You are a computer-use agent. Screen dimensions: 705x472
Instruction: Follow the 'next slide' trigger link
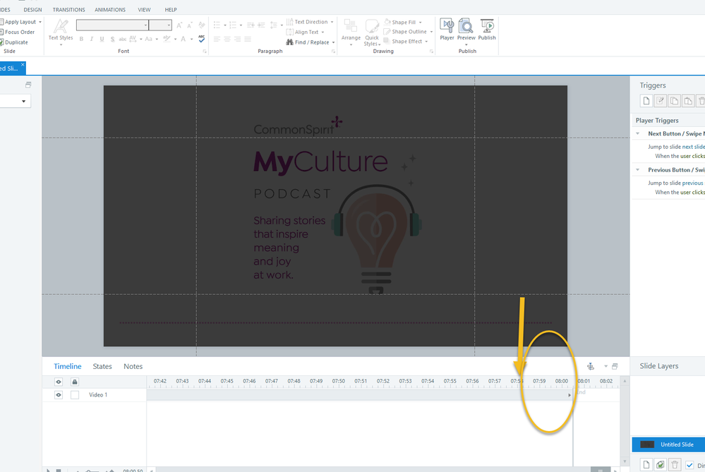[x=693, y=147]
